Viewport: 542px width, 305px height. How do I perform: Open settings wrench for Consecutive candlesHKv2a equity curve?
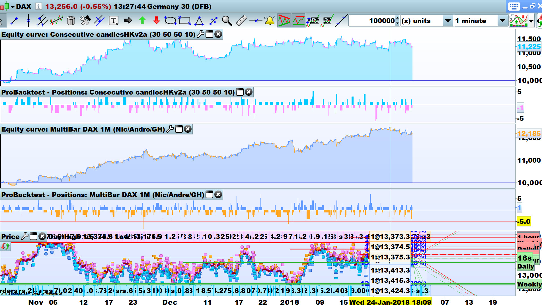(x=200, y=34)
